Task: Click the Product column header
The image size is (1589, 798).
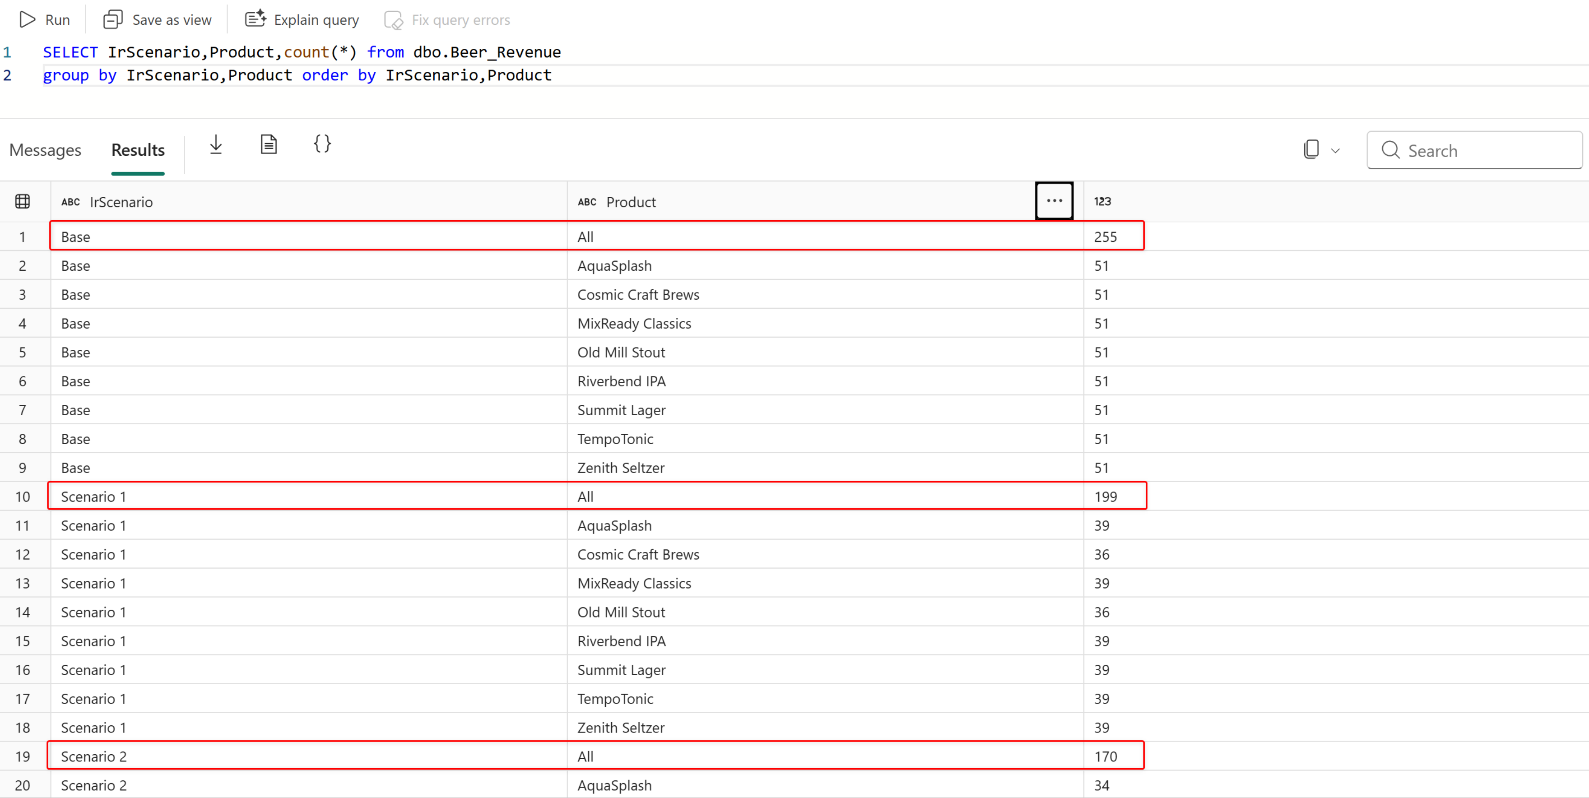Action: tap(631, 202)
